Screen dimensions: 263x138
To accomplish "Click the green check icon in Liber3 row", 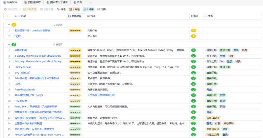I will [193, 84].
